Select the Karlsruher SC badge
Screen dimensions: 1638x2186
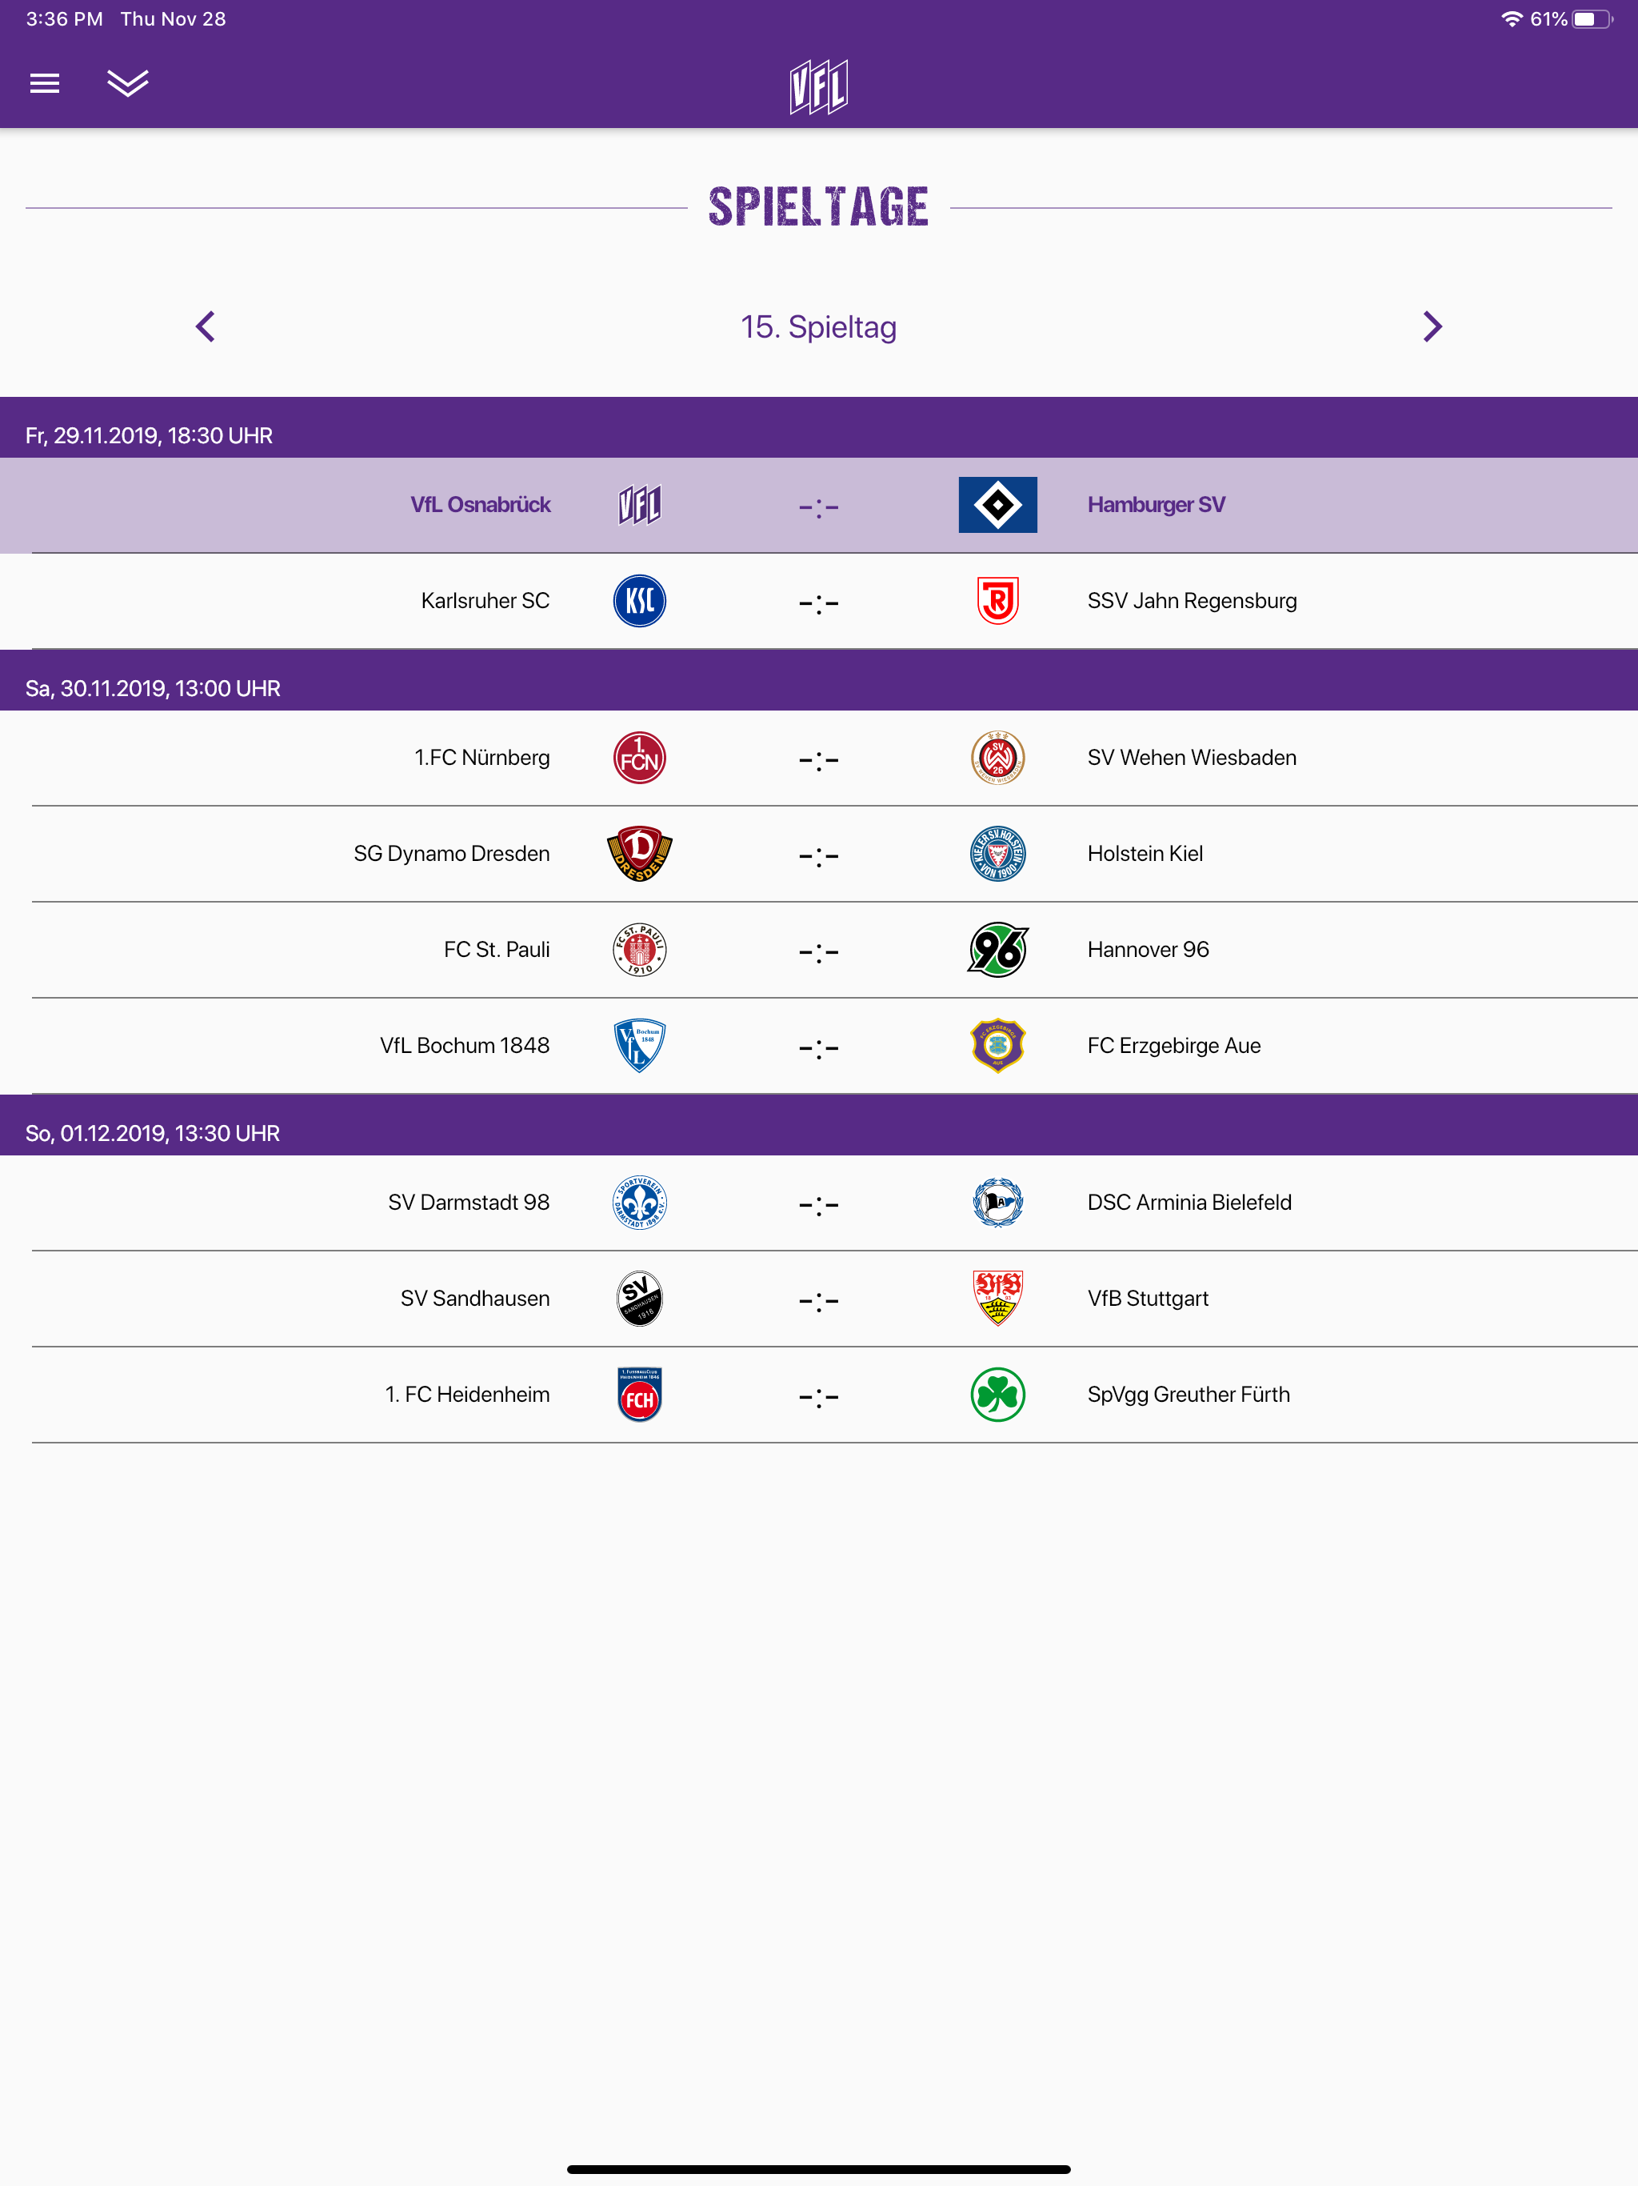coord(638,600)
